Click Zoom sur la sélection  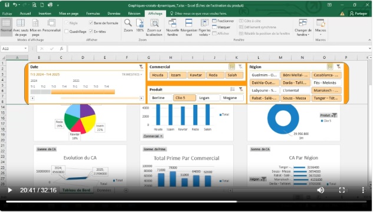(154, 28)
